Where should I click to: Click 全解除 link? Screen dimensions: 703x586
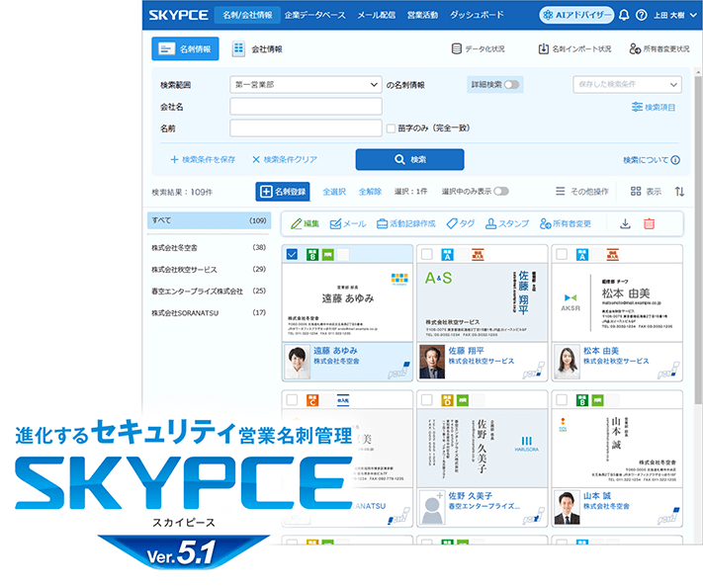tap(371, 192)
